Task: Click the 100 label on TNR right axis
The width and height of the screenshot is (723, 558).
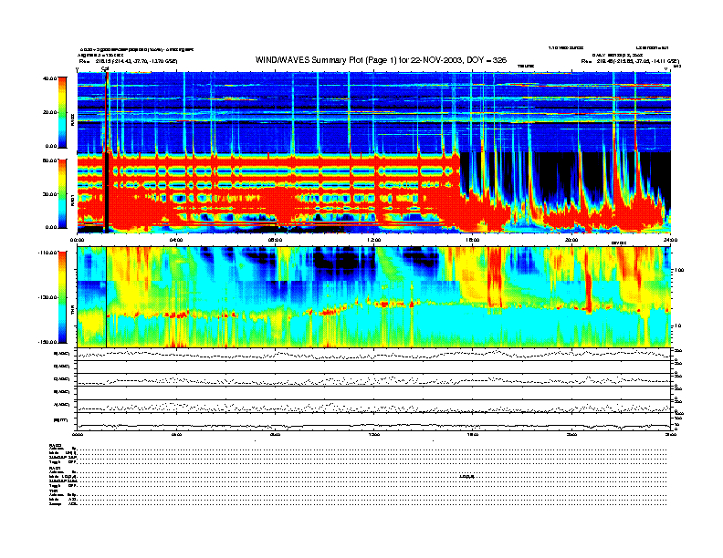Action: coord(678,270)
